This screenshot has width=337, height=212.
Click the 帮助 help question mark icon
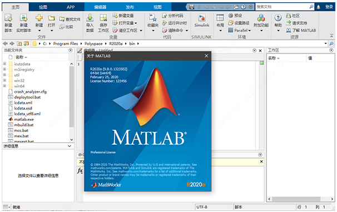coord(278,18)
